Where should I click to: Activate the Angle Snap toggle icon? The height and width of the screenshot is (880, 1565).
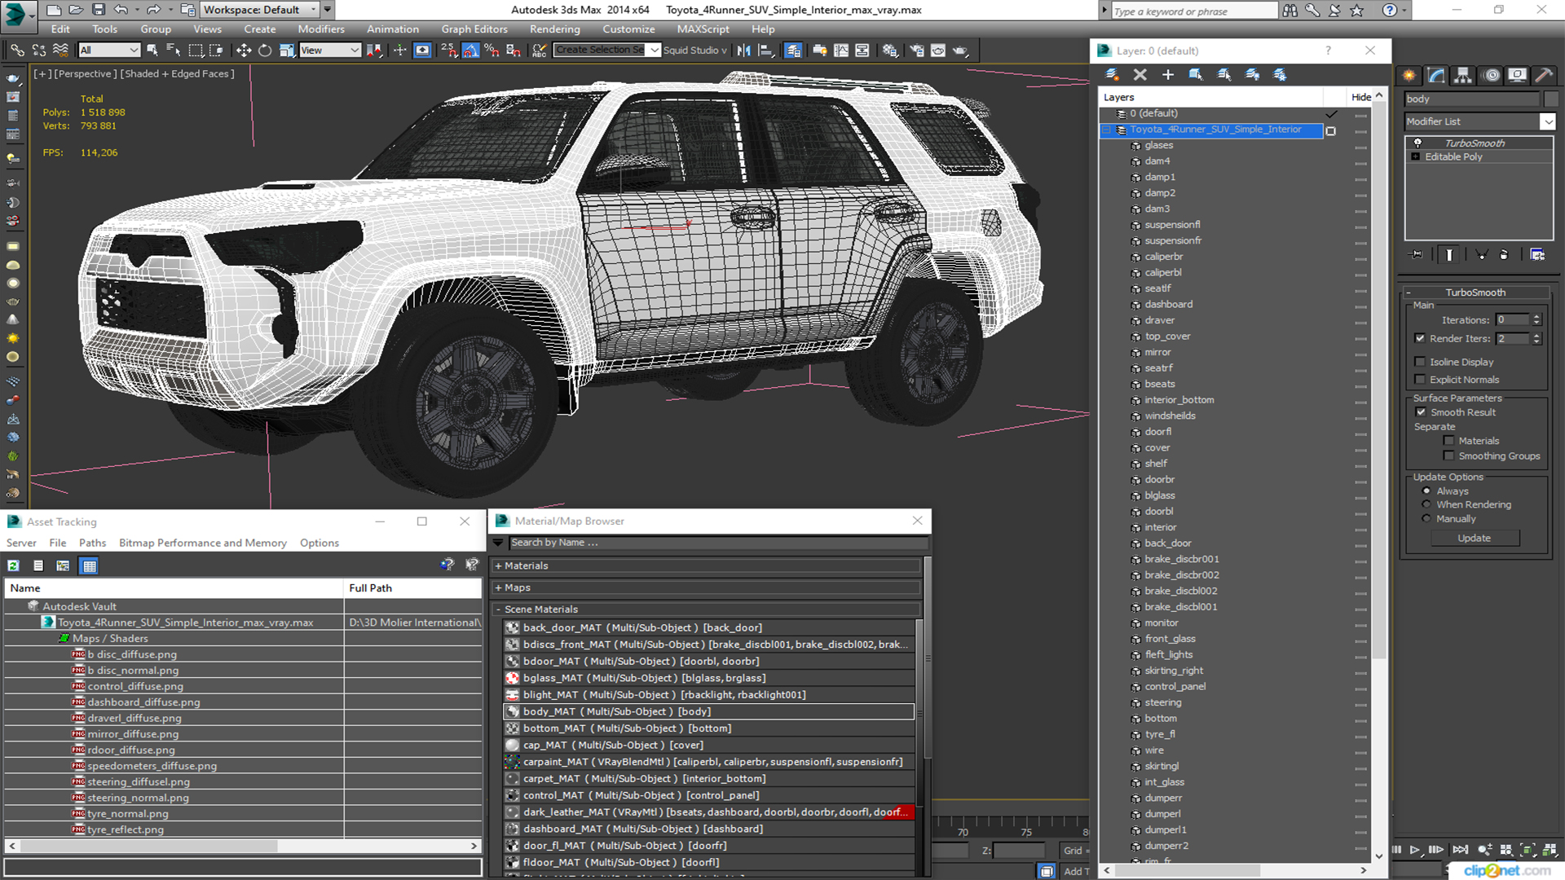[471, 51]
